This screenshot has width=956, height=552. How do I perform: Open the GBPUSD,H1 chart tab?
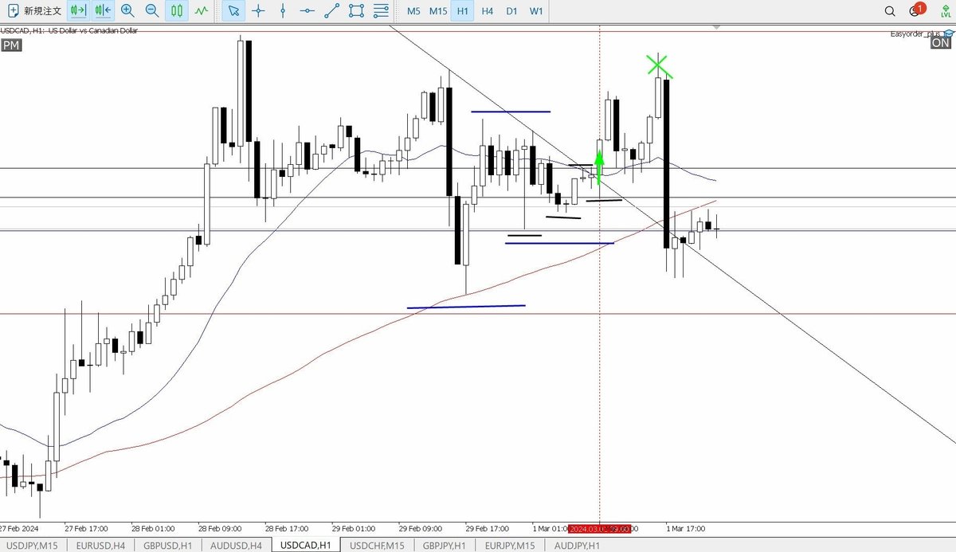[x=169, y=546]
